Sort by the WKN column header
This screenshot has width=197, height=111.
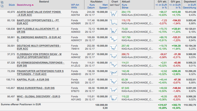click(x=74, y=8)
